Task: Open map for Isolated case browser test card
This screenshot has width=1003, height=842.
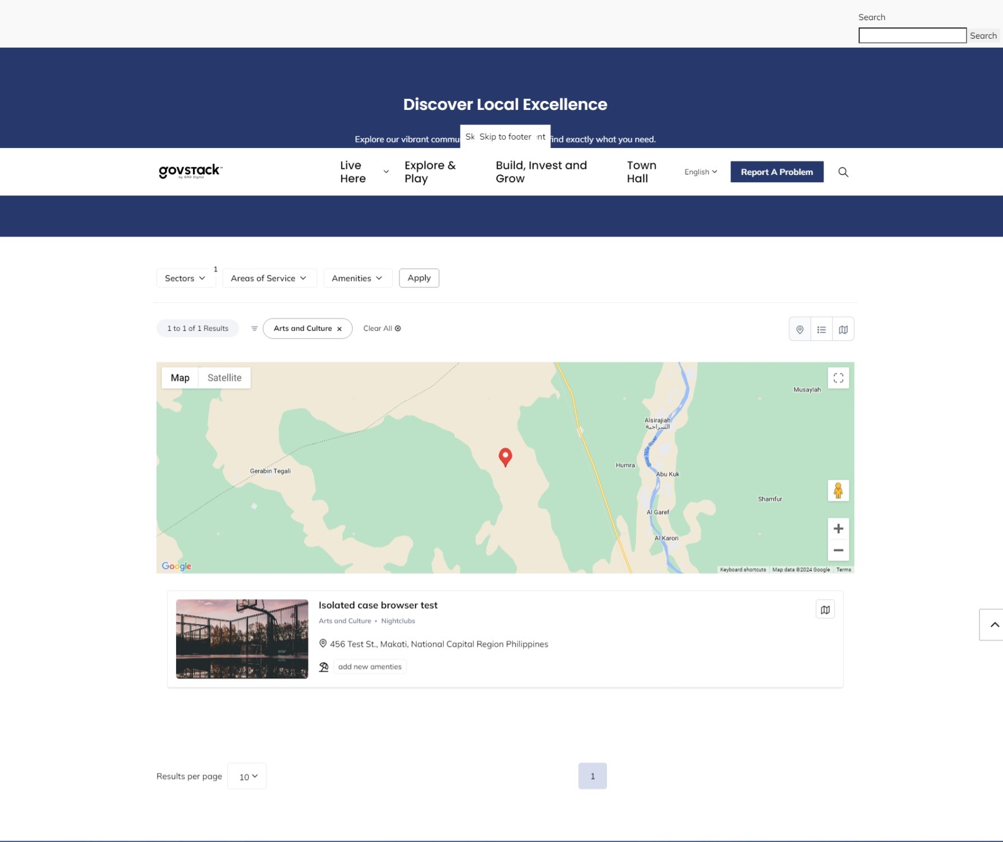Action: [825, 609]
